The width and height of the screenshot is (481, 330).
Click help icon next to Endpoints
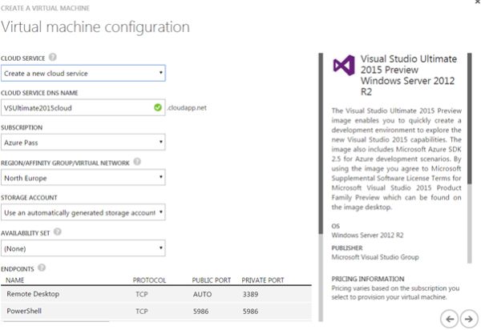[40, 268]
